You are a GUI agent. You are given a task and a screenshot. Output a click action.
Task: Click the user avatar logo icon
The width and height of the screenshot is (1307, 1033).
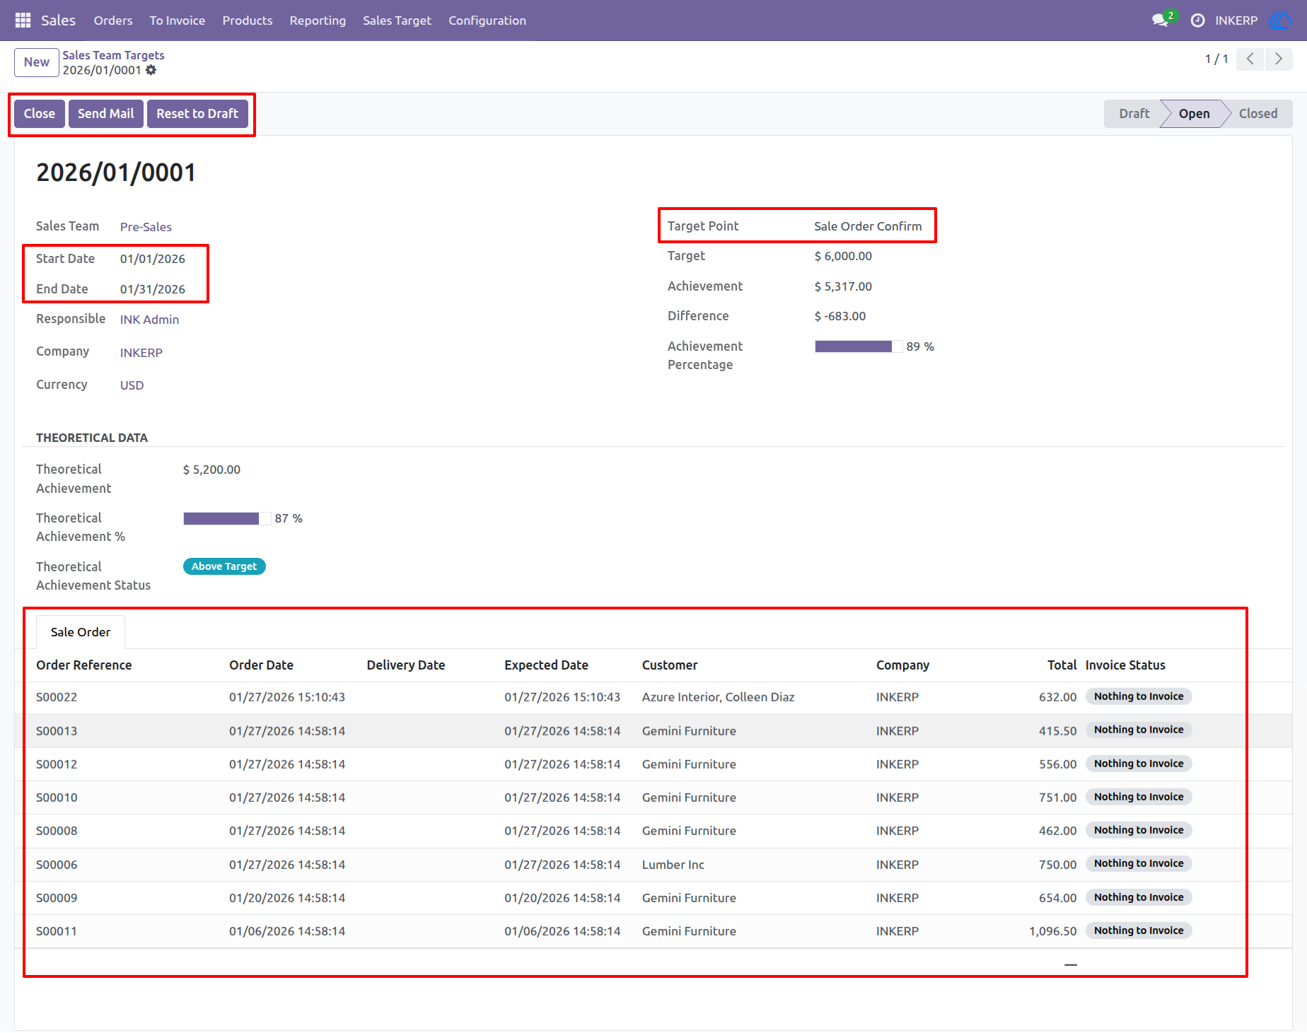pos(1280,21)
